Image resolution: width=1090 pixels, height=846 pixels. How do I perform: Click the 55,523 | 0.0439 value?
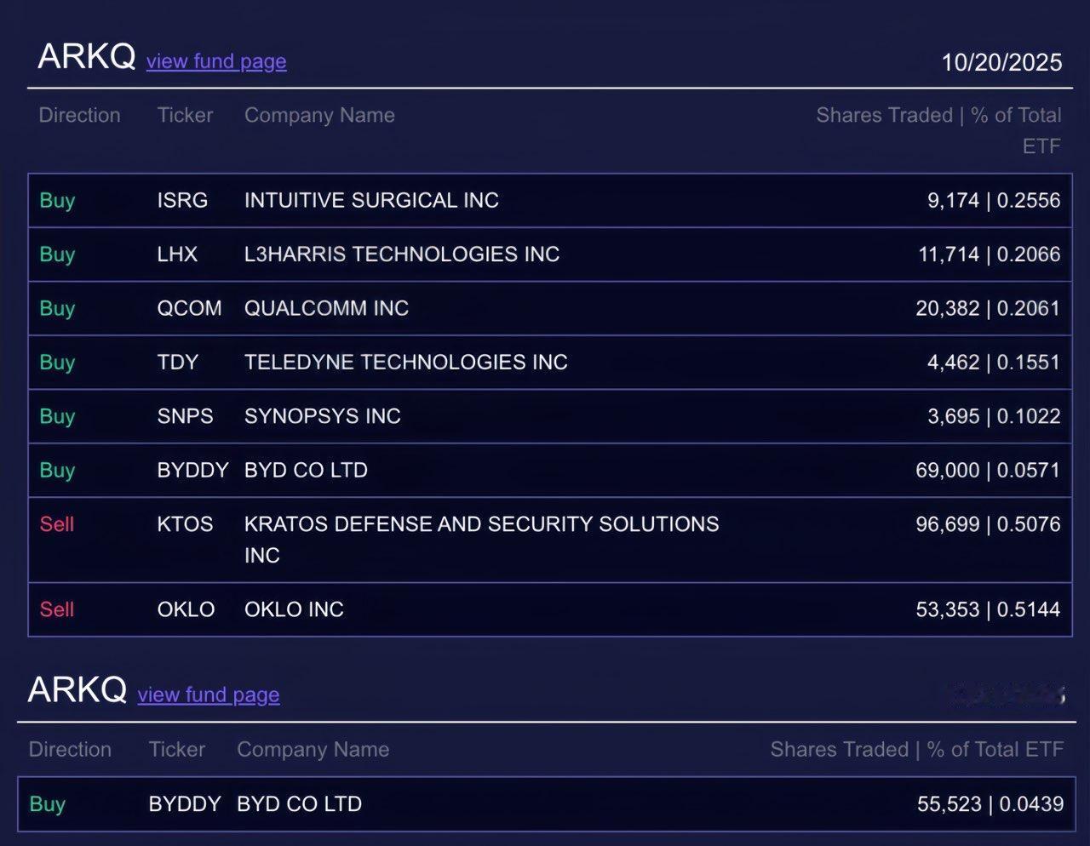pos(990,803)
